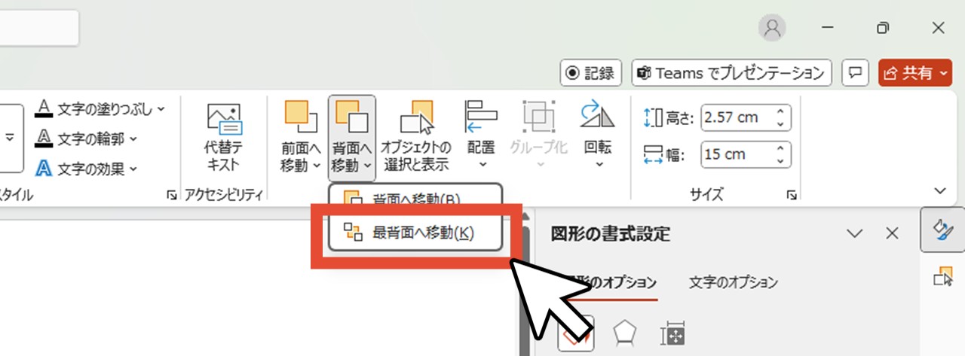Switch to 文字のオプション tab
The height and width of the screenshot is (356, 965).
coord(733,283)
